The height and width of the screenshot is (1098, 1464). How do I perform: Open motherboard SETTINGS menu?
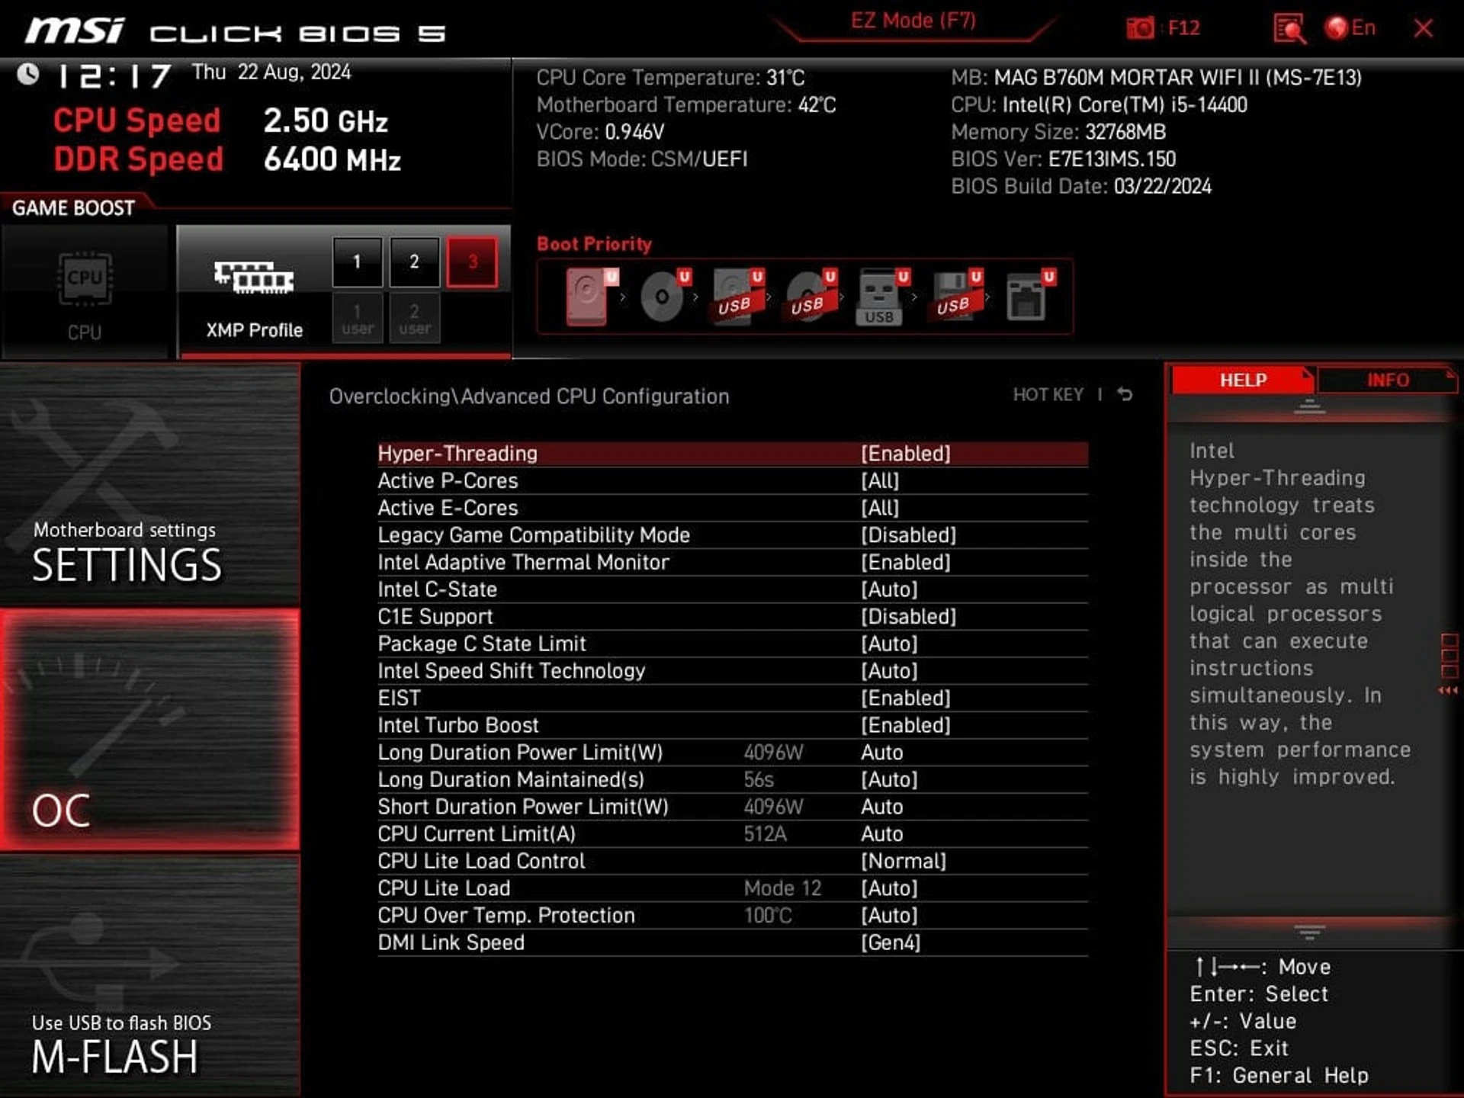pos(150,486)
